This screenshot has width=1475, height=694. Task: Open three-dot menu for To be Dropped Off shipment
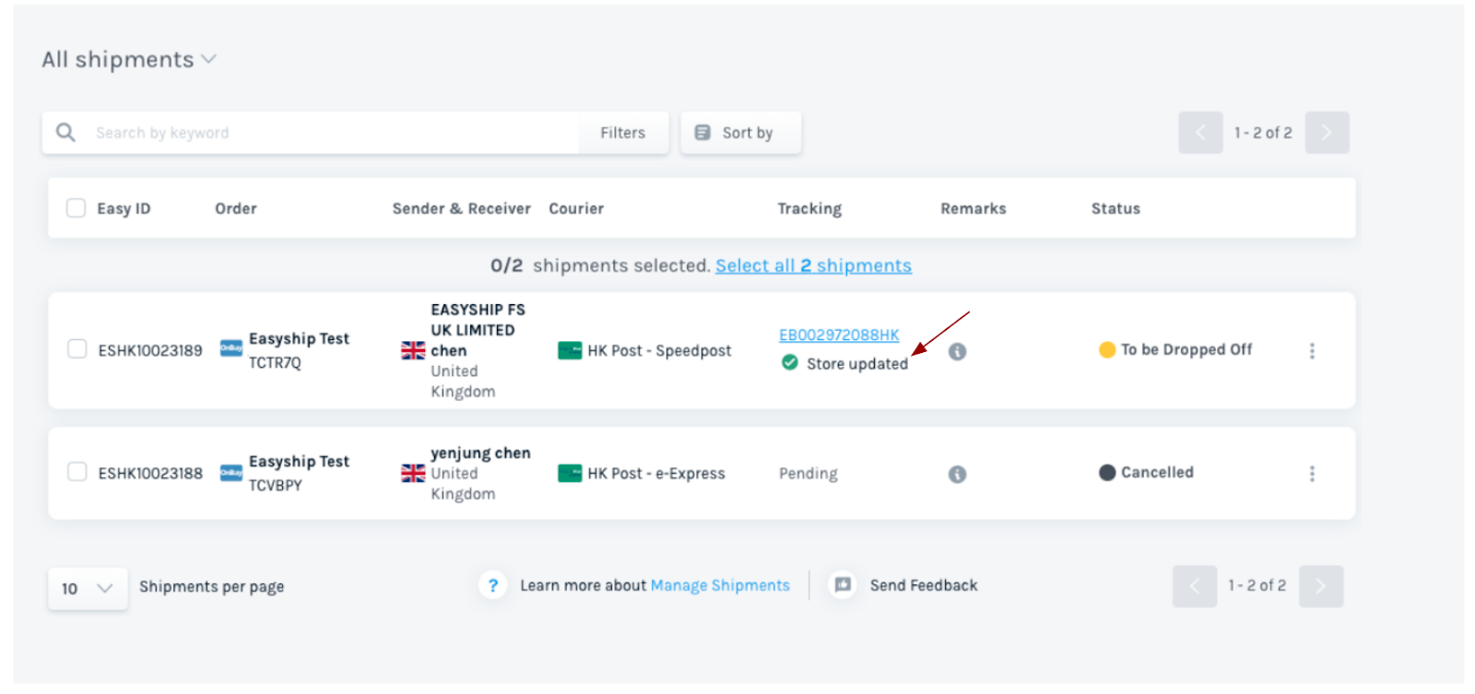point(1312,351)
